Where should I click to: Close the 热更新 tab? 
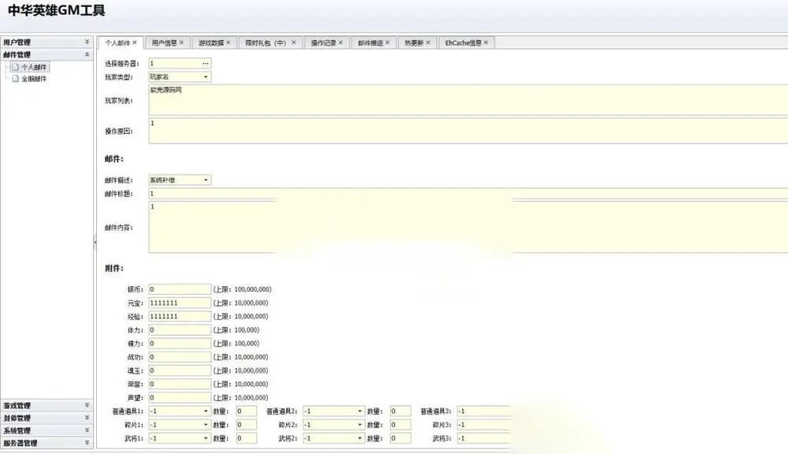428,43
